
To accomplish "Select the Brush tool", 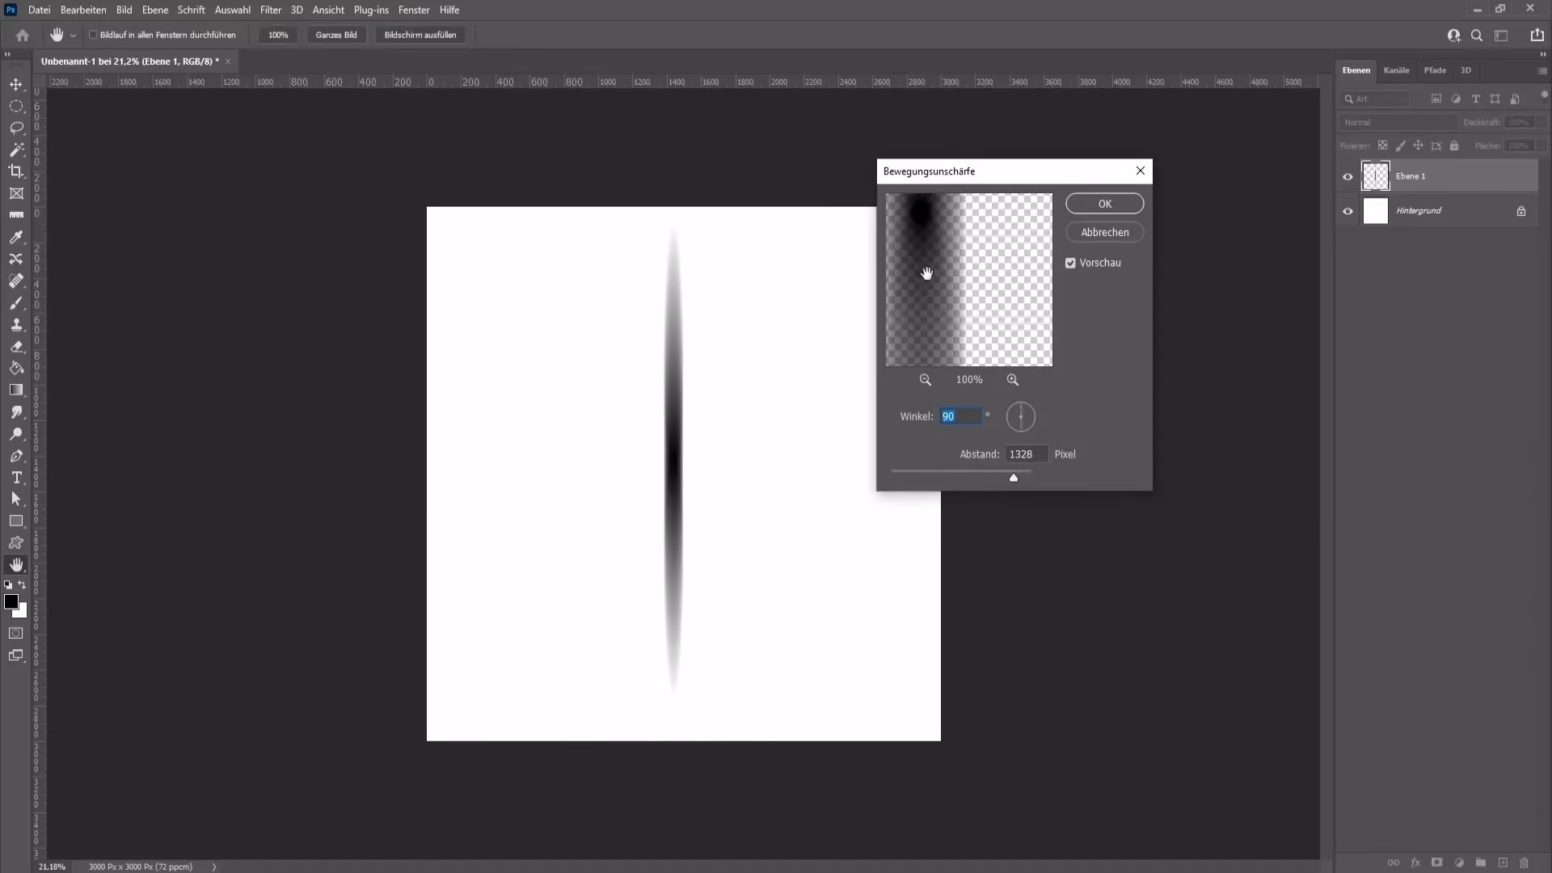I will [x=16, y=303].
